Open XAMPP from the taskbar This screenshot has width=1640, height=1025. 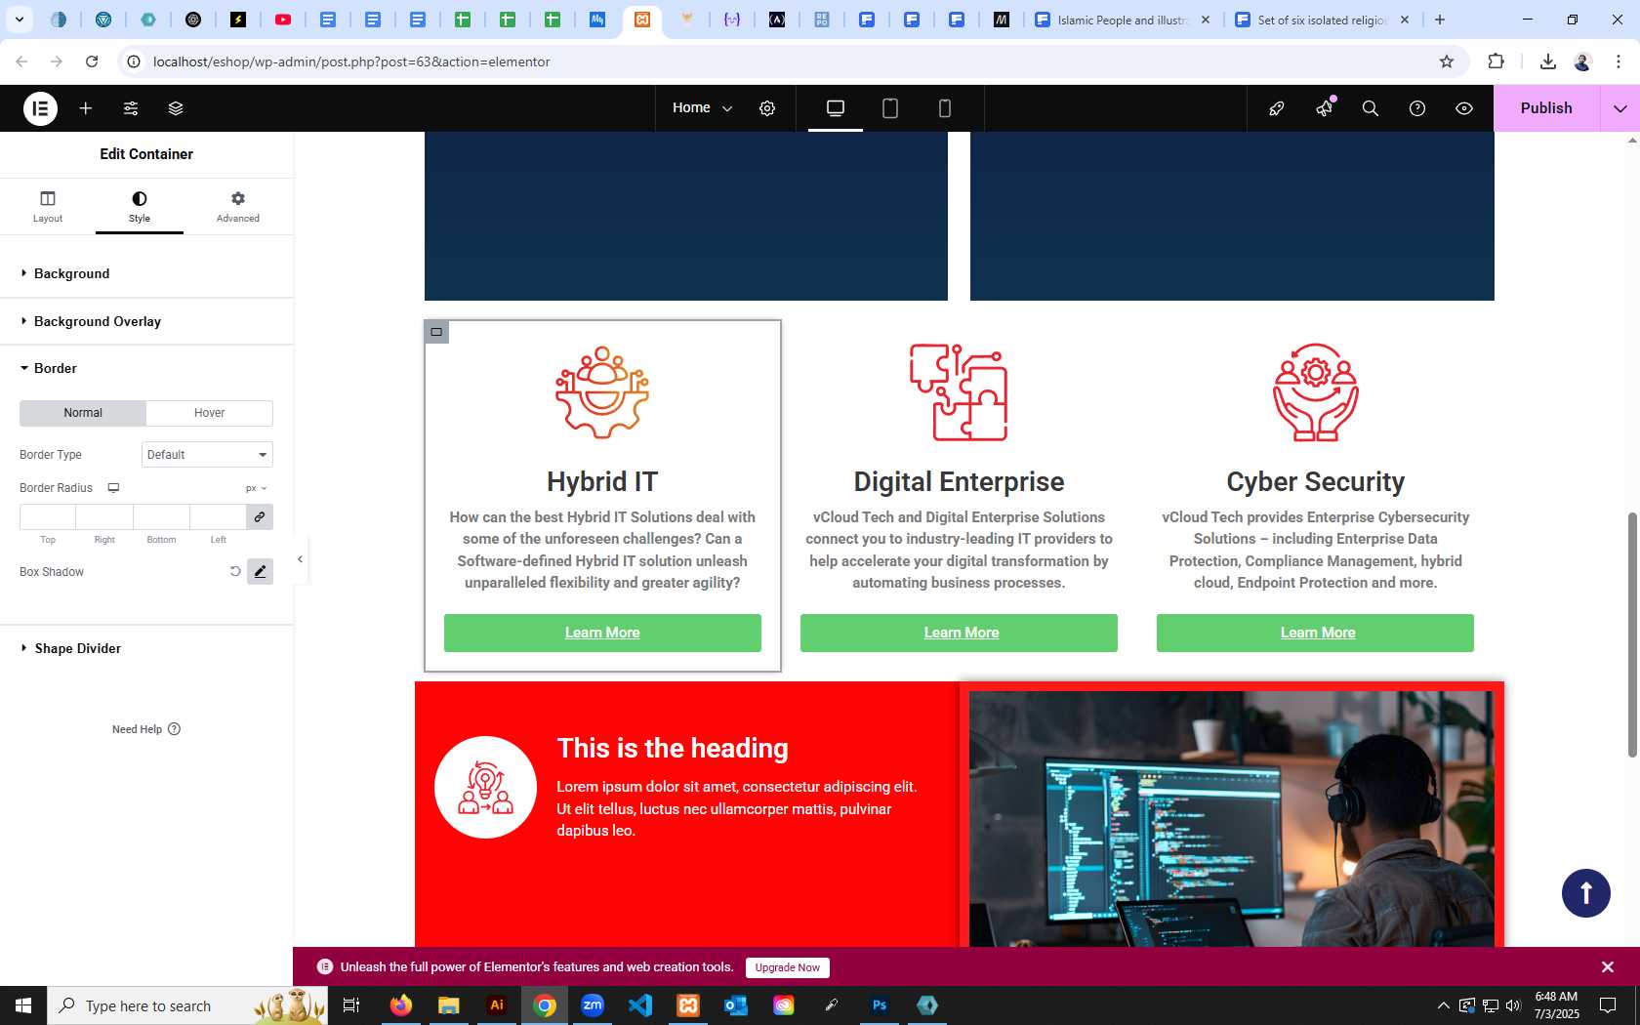688,1004
